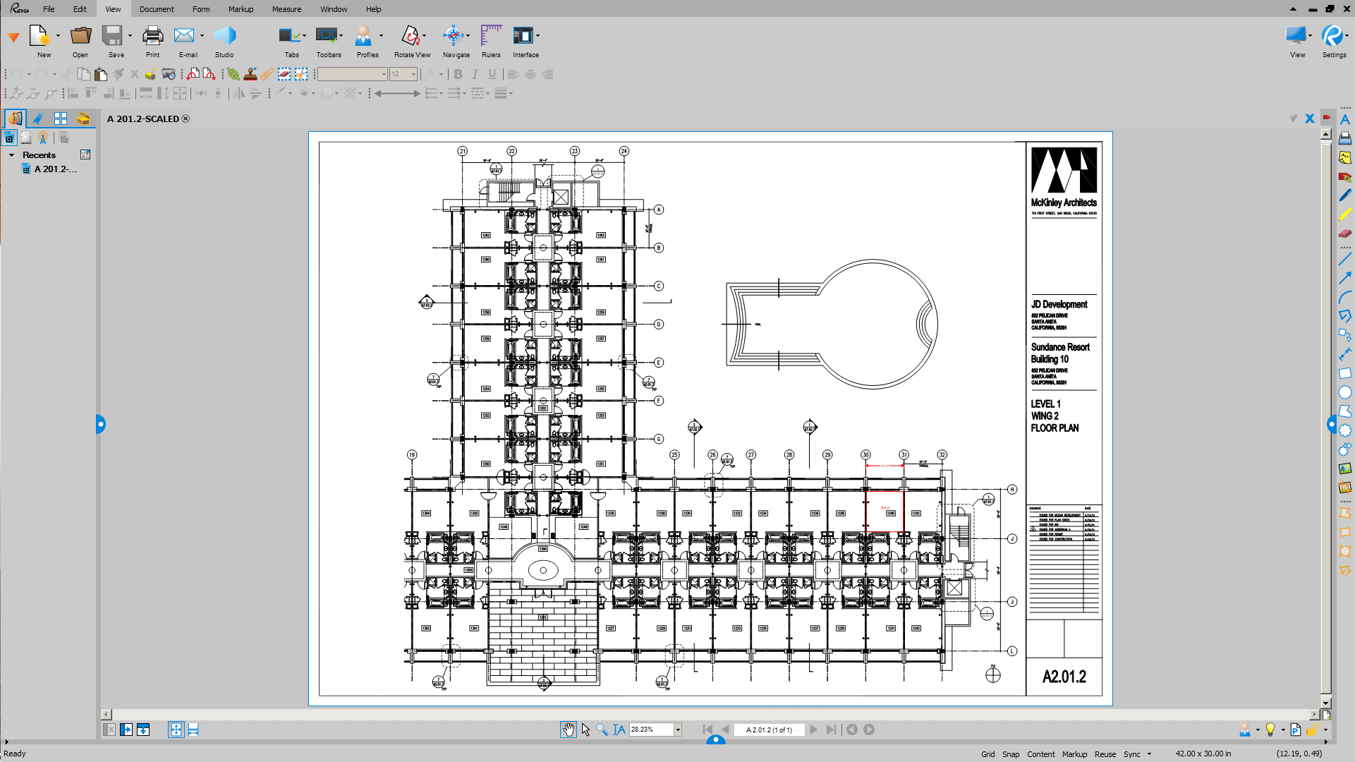The image size is (1355, 762).
Task: Choose the ellipse markup tool
Action: pos(1345,392)
